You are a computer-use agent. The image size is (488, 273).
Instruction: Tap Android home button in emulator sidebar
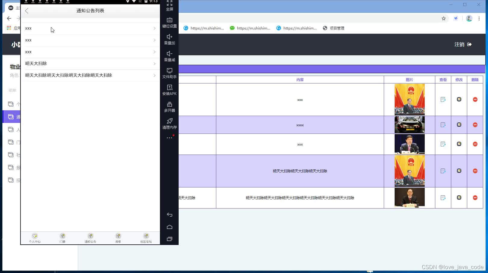tap(170, 227)
